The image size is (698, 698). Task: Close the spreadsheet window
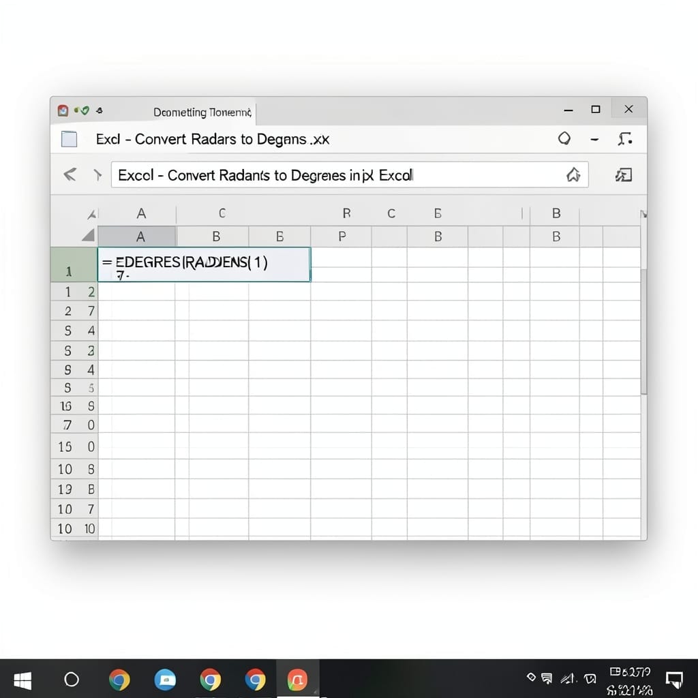(628, 109)
